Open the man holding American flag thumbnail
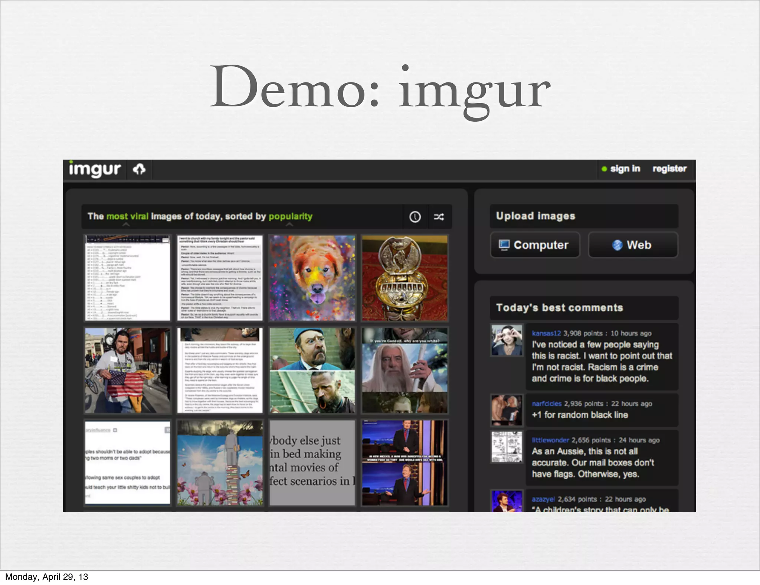This screenshot has height=585, width=760. point(127,370)
